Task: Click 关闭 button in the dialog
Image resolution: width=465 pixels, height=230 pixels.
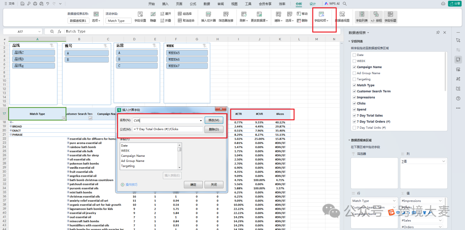Action: pyautogui.click(x=214, y=185)
